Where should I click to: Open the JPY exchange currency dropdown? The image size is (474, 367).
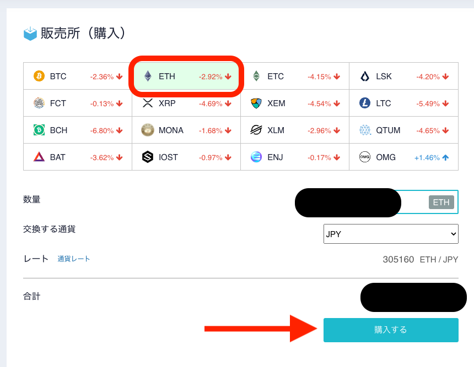pos(391,234)
